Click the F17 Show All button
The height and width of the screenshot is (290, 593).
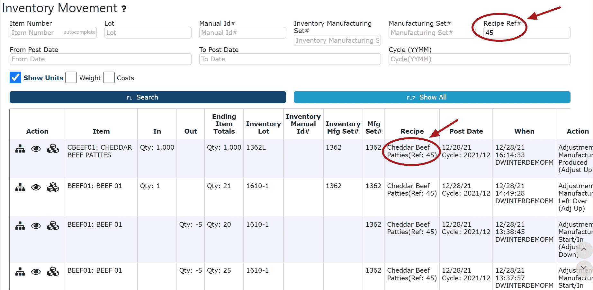(x=432, y=97)
